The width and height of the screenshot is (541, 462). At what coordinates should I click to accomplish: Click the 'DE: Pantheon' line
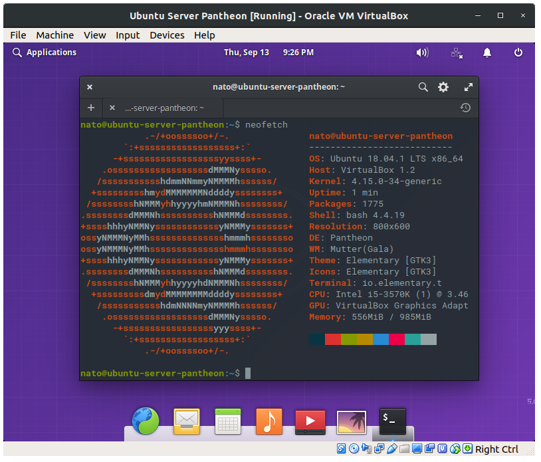[x=340, y=238]
